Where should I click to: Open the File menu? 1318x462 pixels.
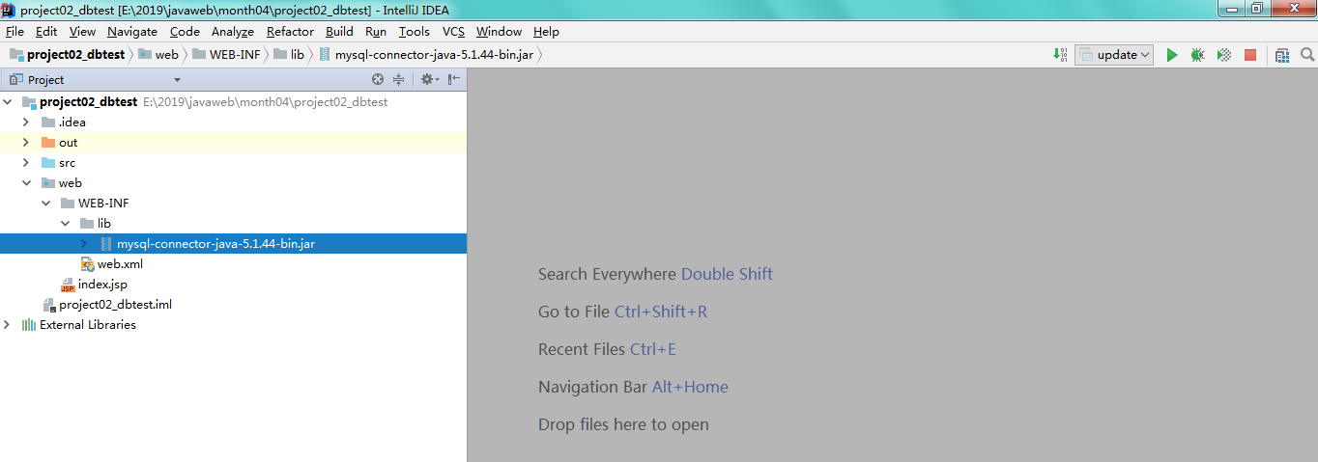click(x=14, y=32)
